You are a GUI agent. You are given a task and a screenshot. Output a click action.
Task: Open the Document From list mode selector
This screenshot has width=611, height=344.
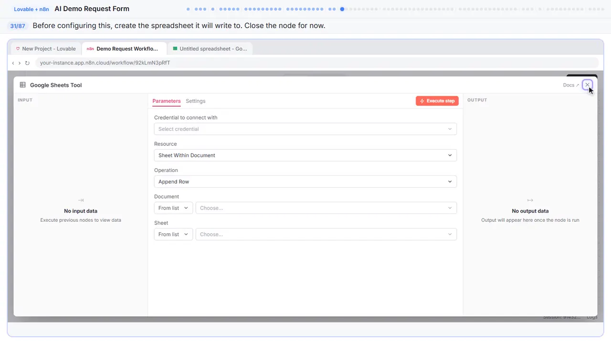click(x=174, y=208)
